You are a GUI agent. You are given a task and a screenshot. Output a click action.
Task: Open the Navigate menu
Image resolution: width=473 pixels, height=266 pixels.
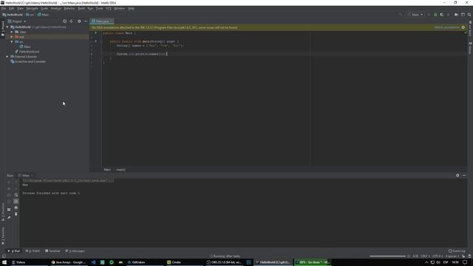click(32, 8)
